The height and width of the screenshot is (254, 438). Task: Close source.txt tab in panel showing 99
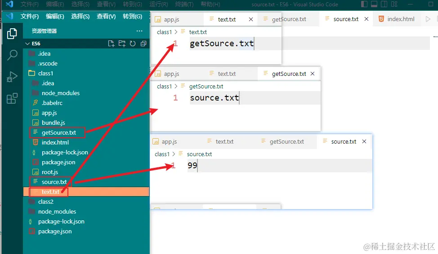point(364,141)
